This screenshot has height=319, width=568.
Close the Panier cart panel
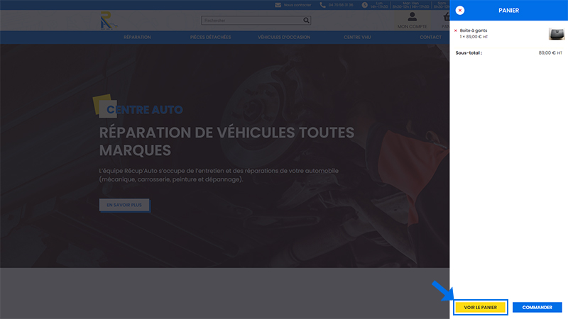pos(459,11)
